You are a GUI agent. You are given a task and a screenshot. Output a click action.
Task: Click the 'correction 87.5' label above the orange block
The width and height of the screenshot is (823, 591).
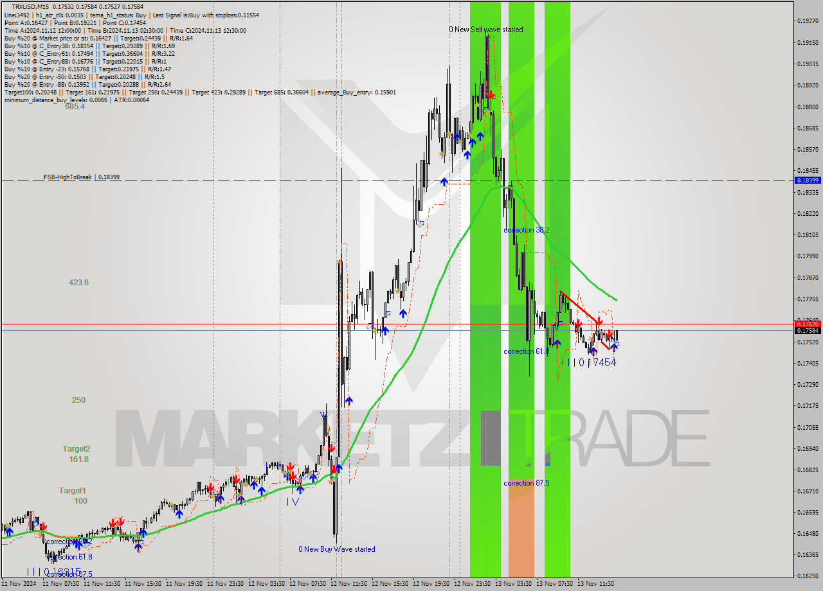[x=527, y=483]
